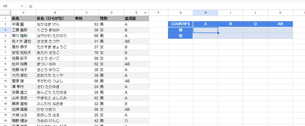This screenshot has width=305, height=126.
Task: Select the 男 label cell in column G
Action: pyautogui.click(x=180, y=30)
